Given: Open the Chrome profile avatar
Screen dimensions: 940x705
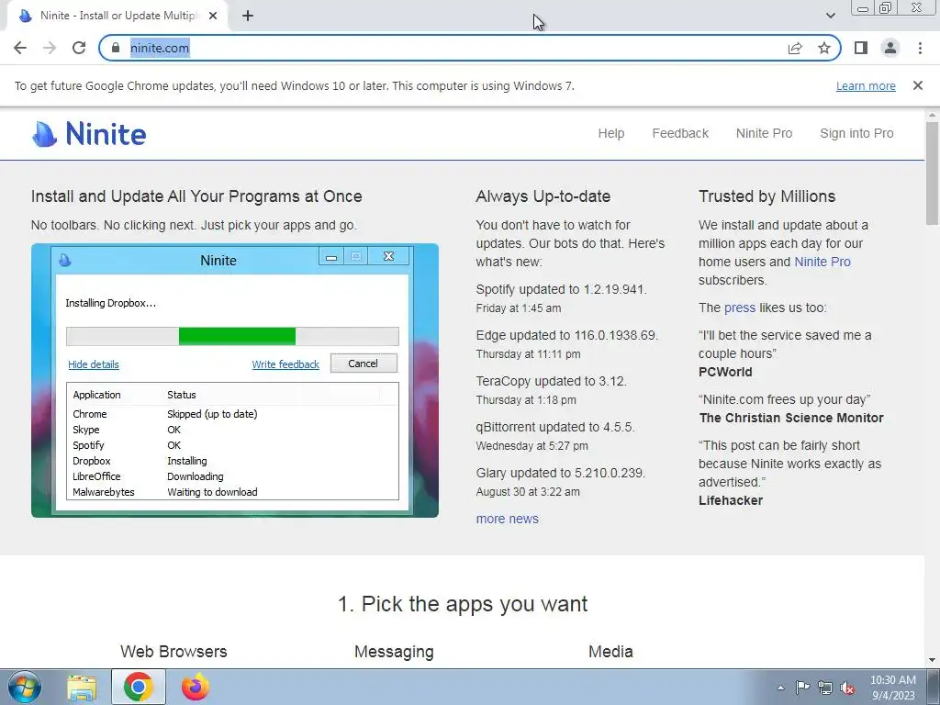Looking at the screenshot, I should (x=890, y=48).
